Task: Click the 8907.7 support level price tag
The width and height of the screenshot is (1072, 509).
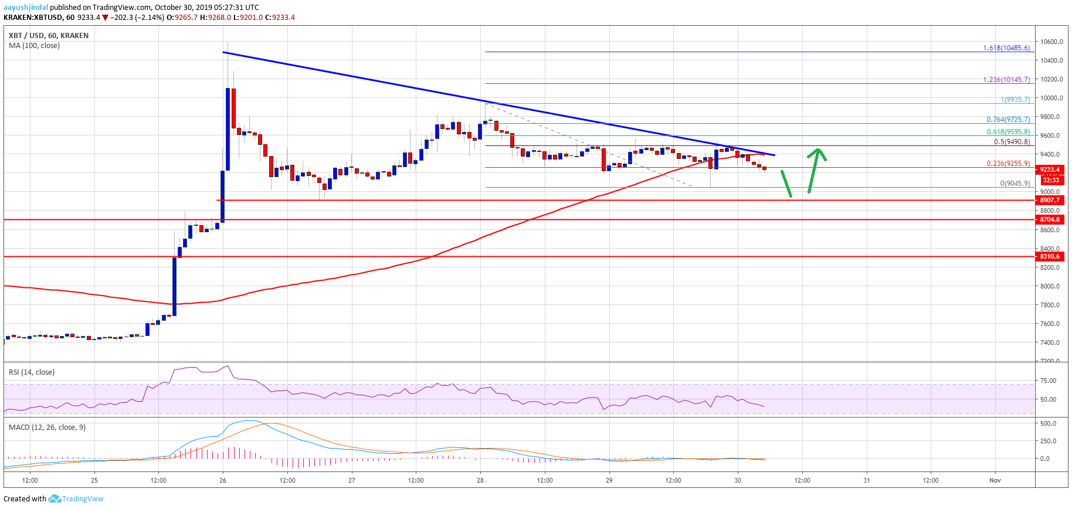Action: tap(1050, 201)
